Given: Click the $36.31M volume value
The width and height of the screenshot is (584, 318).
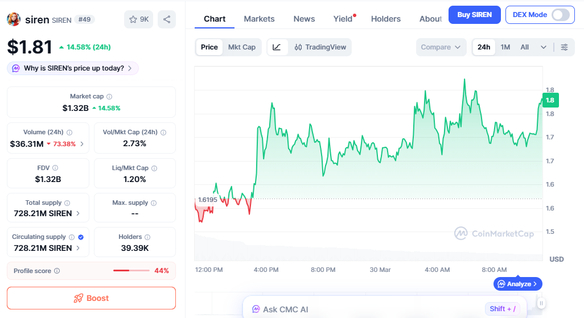Looking at the screenshot, I should click(27, 144).
